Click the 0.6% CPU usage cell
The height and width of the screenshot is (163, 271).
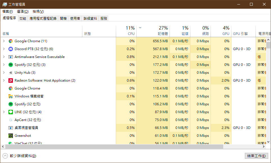coord(126,81)
